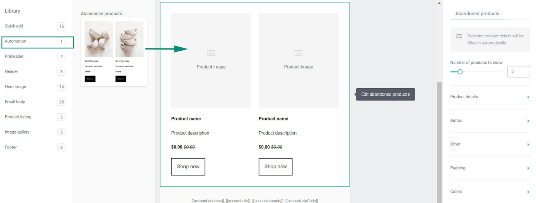Screen dimensions: 536x203
Task: Click the book info icon in notice
Action: [x=459, y=37]
